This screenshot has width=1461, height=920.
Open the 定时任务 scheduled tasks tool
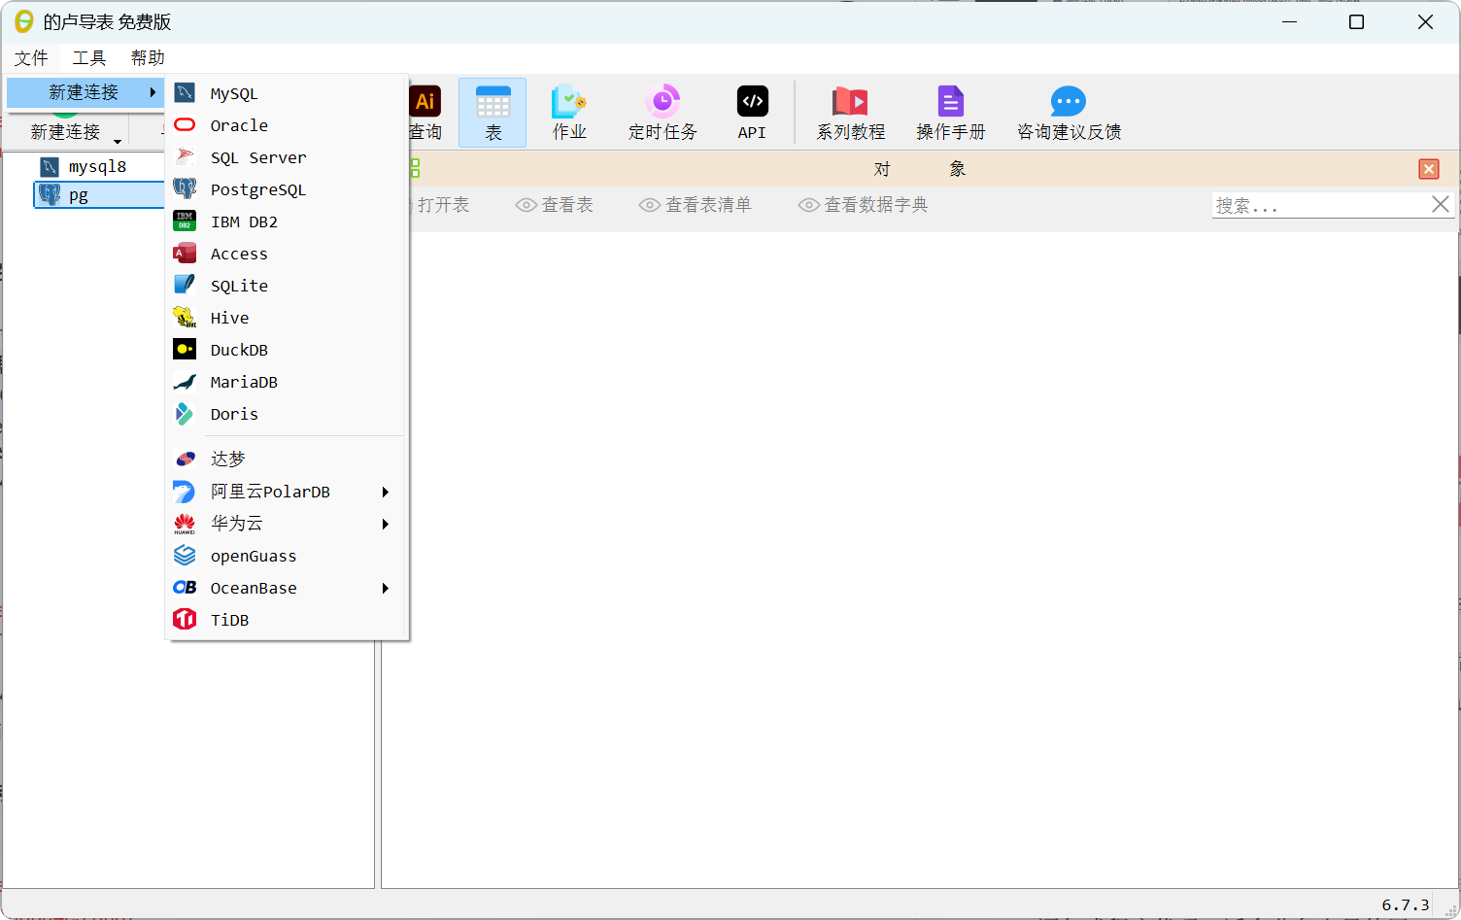point(663,113)
